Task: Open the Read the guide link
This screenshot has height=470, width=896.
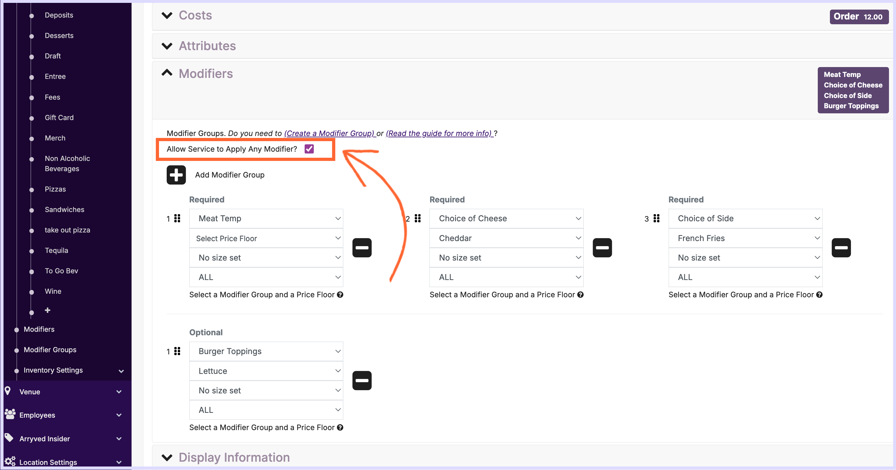Action: 439,133
